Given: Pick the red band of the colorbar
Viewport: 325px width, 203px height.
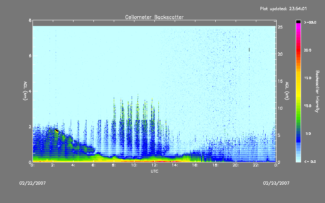Looking at the screenshot, I should point(298,50).
